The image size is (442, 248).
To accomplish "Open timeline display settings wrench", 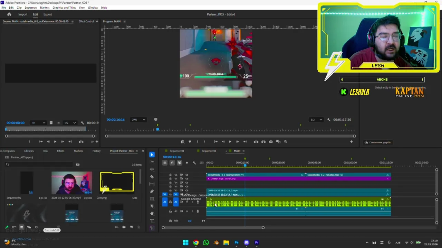I will (194, 163).
